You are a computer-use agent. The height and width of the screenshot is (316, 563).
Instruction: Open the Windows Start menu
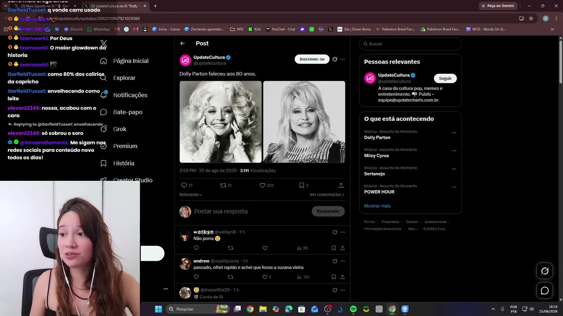[x=158, y=309]
